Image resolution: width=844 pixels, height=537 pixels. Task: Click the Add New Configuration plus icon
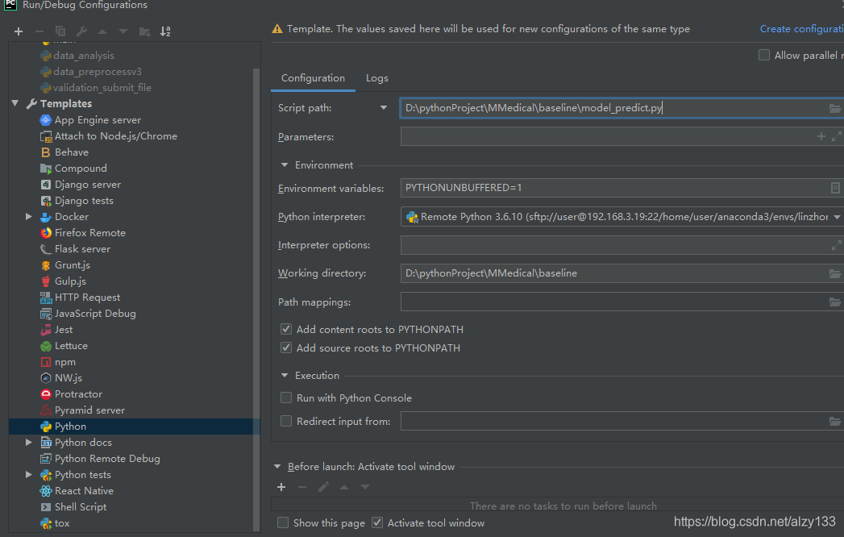coord(19,31)
